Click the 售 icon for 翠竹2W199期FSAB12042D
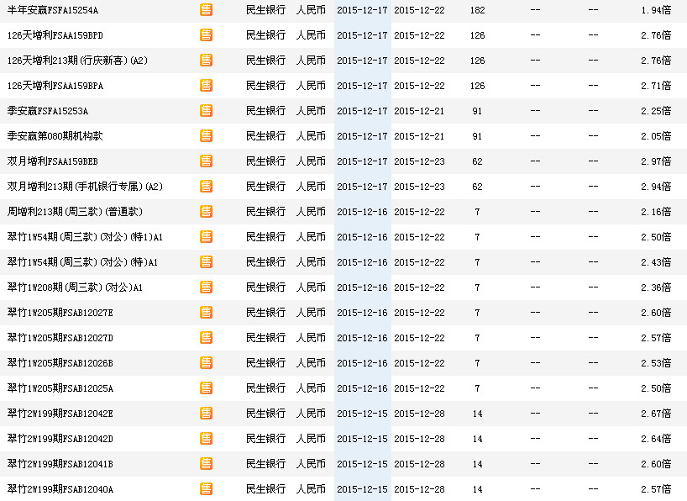687x501 pixels. [206, 439]
